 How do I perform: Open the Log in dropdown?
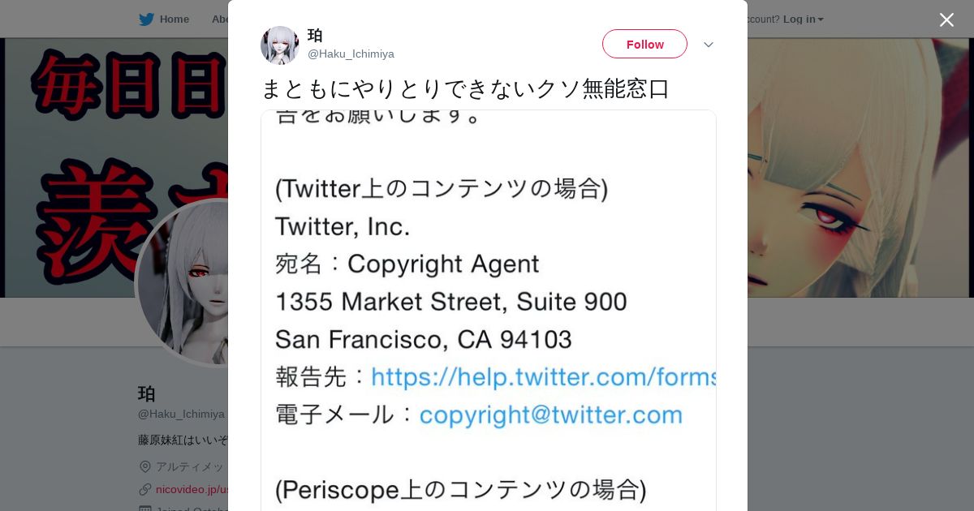(803, 19)
